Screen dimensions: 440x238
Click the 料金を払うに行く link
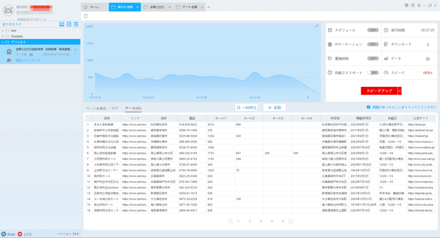[32, 19]
